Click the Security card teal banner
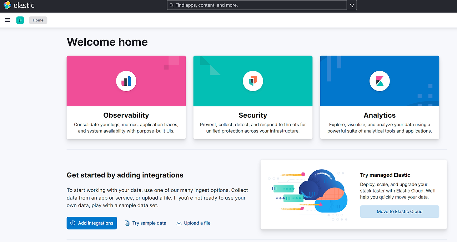 point(253,81)
